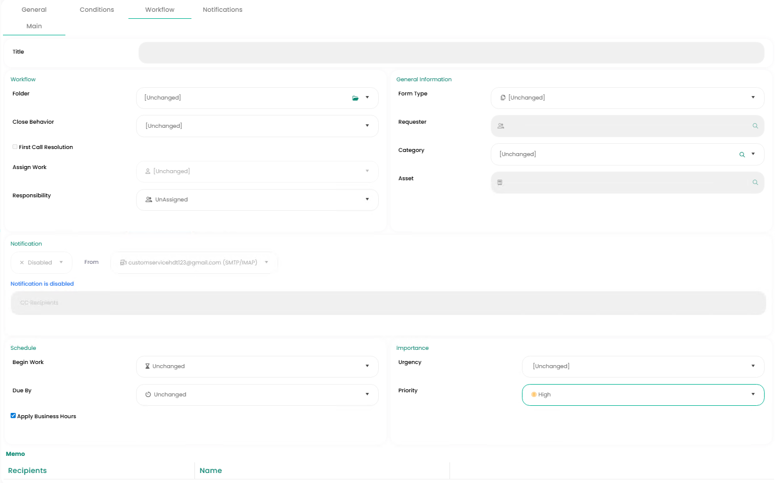This screenshot has width=777, height=483.
Task: Uncheck Apply Business Hours checkbox
Action: [14, 416]
